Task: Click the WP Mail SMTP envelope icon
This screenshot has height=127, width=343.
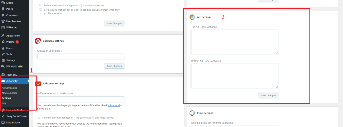Action: tap(3, 66)
